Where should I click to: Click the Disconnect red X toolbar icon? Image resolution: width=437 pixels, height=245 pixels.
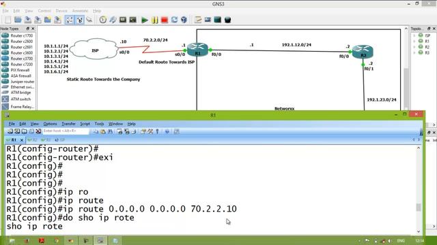[x=38, y=131]
